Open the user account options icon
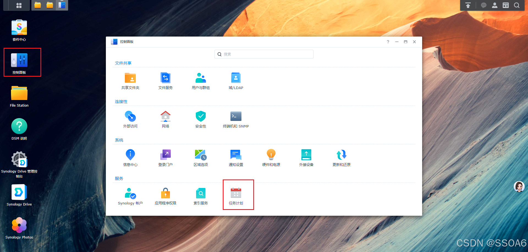528x252 pixels. [495, 5]
